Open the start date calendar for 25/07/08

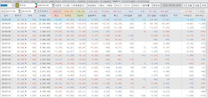tap(19, 11)
